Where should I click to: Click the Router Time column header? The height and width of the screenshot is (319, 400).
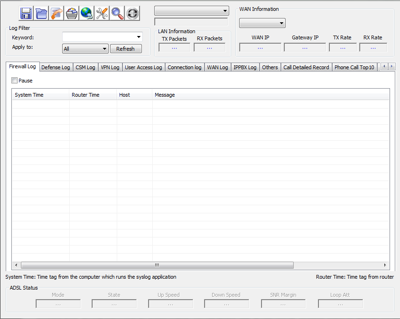coord(86,95)
